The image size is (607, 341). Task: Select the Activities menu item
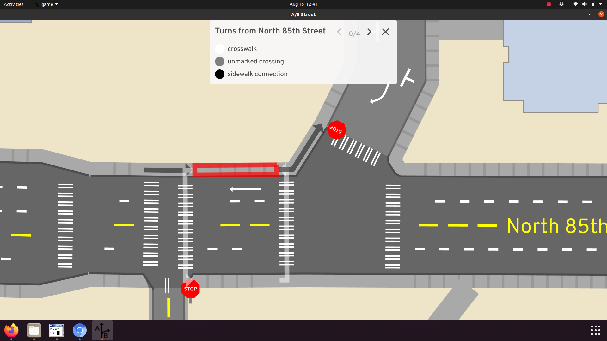pos(14,4)
